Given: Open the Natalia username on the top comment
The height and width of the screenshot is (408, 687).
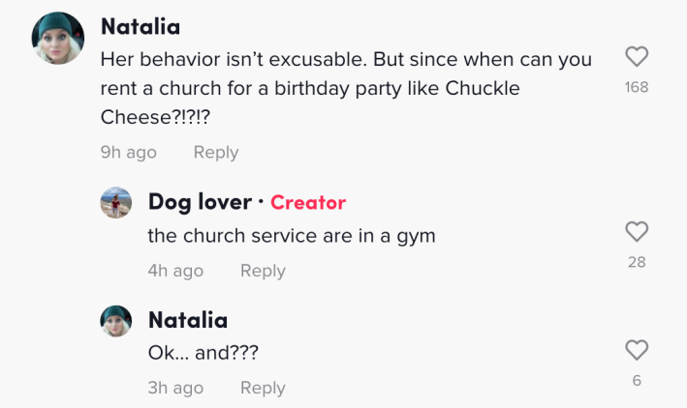Looking at the screenshot, I should tap(141, 26).
